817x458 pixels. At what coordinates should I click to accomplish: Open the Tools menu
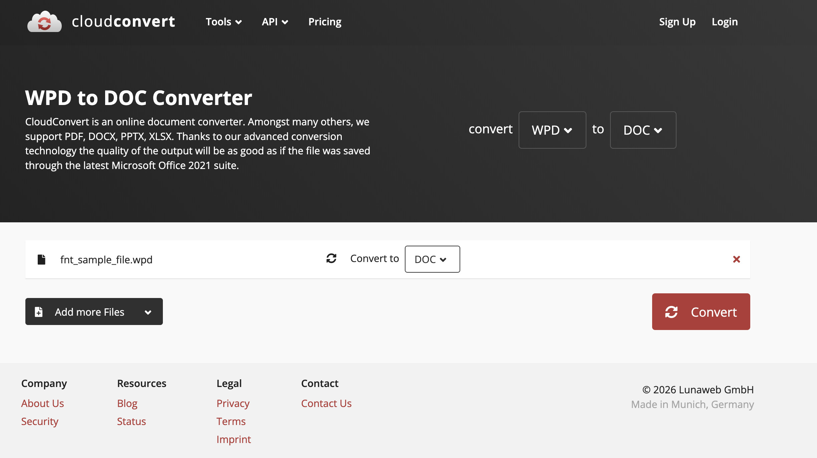point(223,22)
